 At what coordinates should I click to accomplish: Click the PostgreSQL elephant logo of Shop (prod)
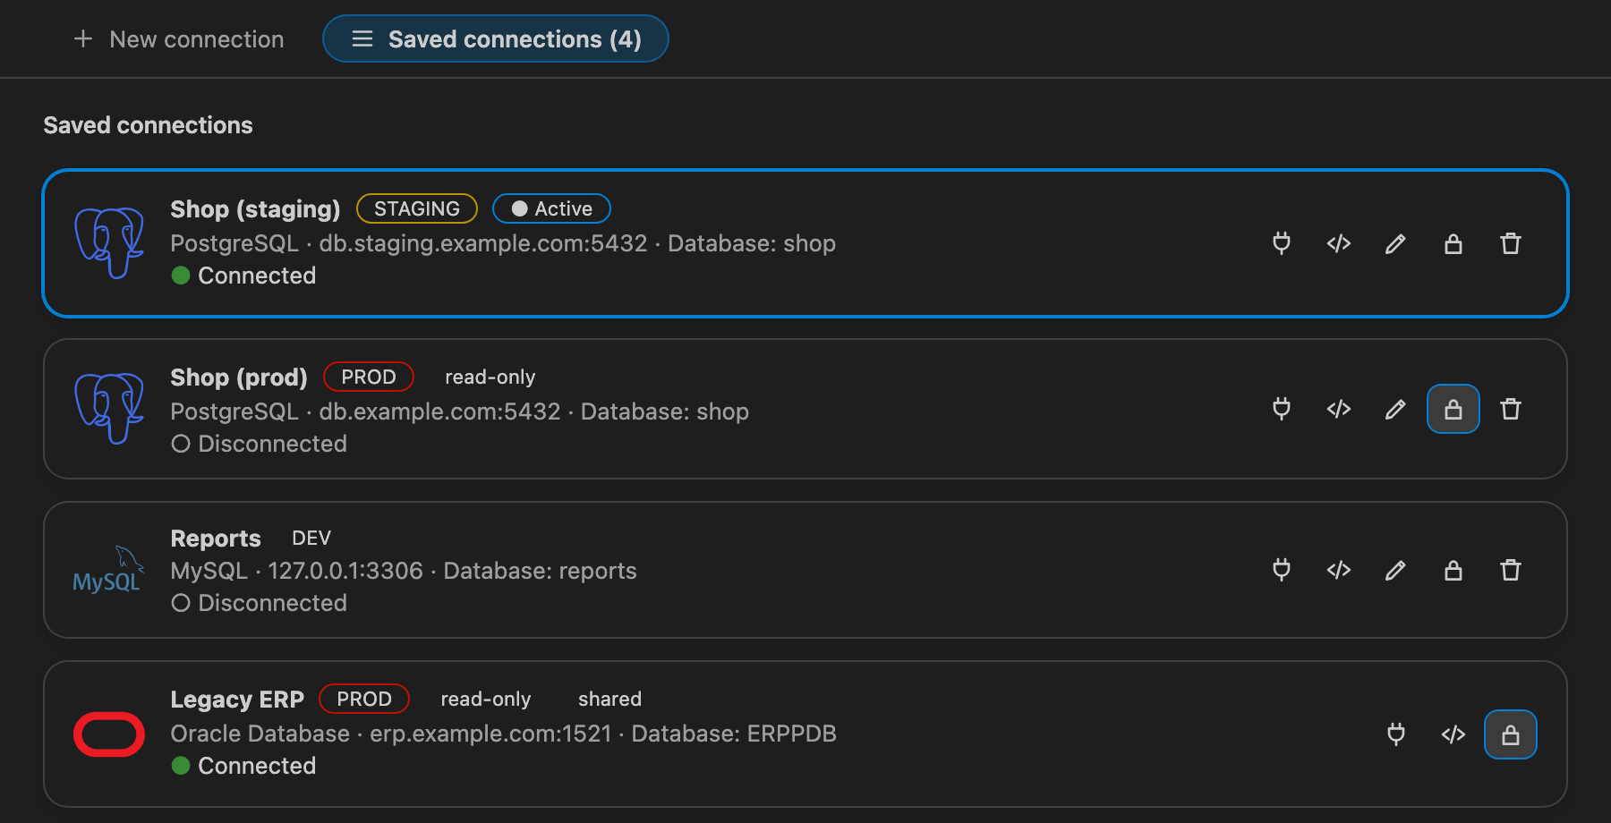pyautogui.click(x=109, y=409)
